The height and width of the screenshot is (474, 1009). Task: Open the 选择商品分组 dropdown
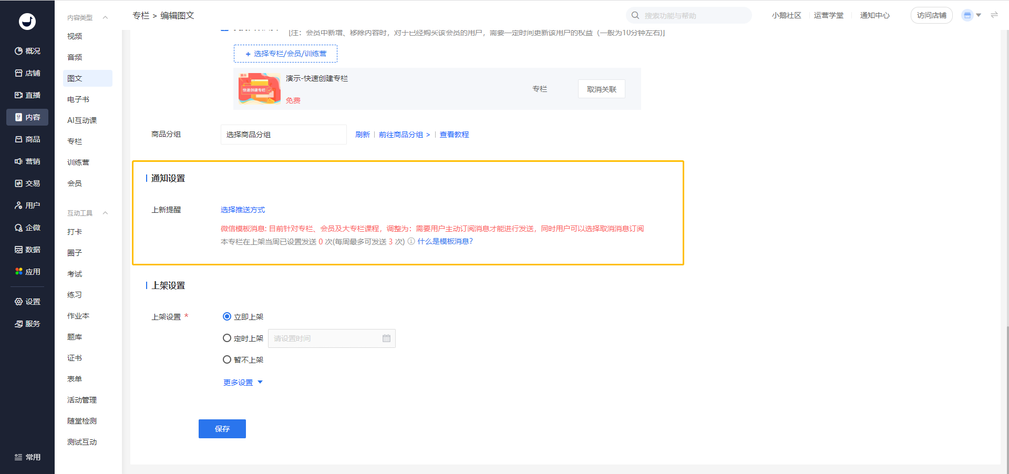pos(283,135)
